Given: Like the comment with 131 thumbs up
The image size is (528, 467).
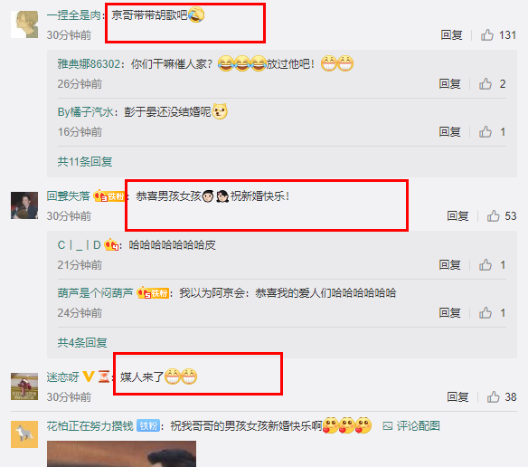Looking at the screenshot, I should [487, 34].
